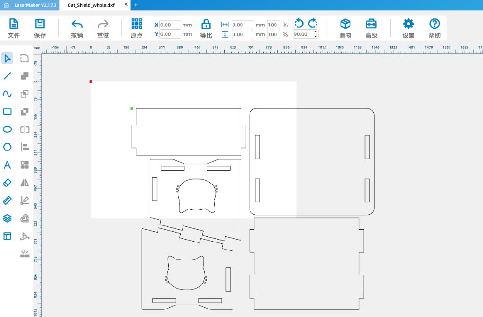This screenshot has height=317, width=483.
Task: Rotate selection counterclockwise
Action: pos(299,22)
